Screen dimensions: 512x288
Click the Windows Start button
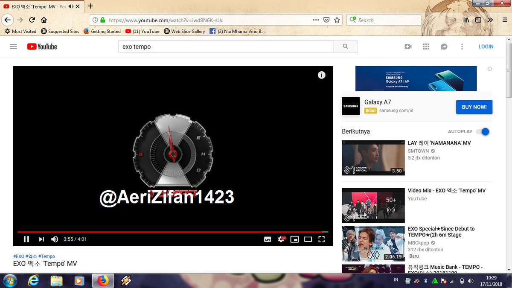coord(10,281)
